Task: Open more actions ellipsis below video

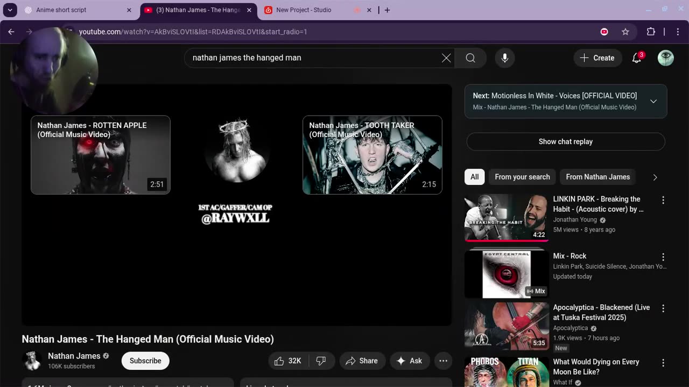Action: pos(443,361)
